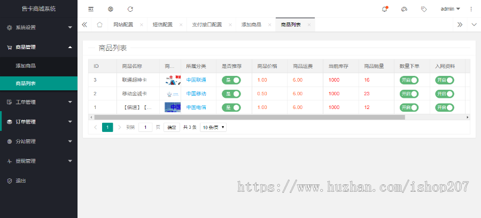Open the tab options chevron dropdown
This screenshot has height=218, width=481.
point(474,25)
